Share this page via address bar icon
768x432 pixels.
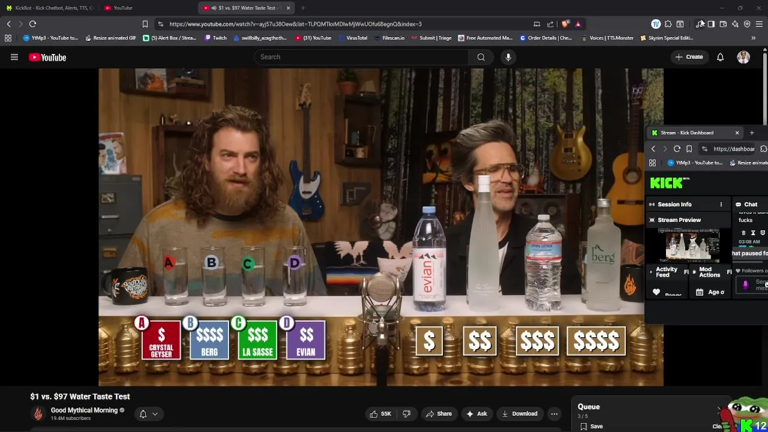tap(550, 24)
